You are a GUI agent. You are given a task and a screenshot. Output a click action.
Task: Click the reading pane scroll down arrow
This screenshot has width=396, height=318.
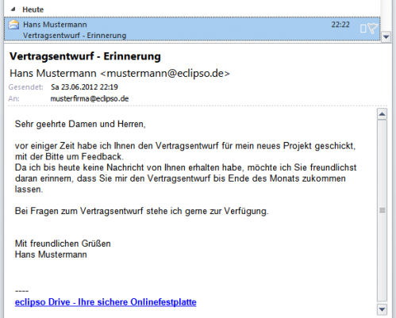382,308
